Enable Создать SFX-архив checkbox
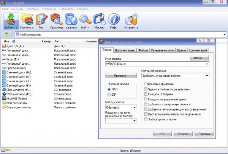Screen dimensions: 228x154 click(146, 94)
